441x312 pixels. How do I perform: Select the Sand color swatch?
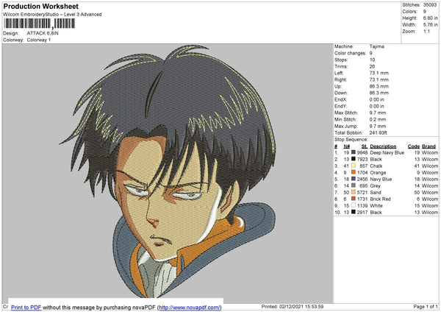354,192
